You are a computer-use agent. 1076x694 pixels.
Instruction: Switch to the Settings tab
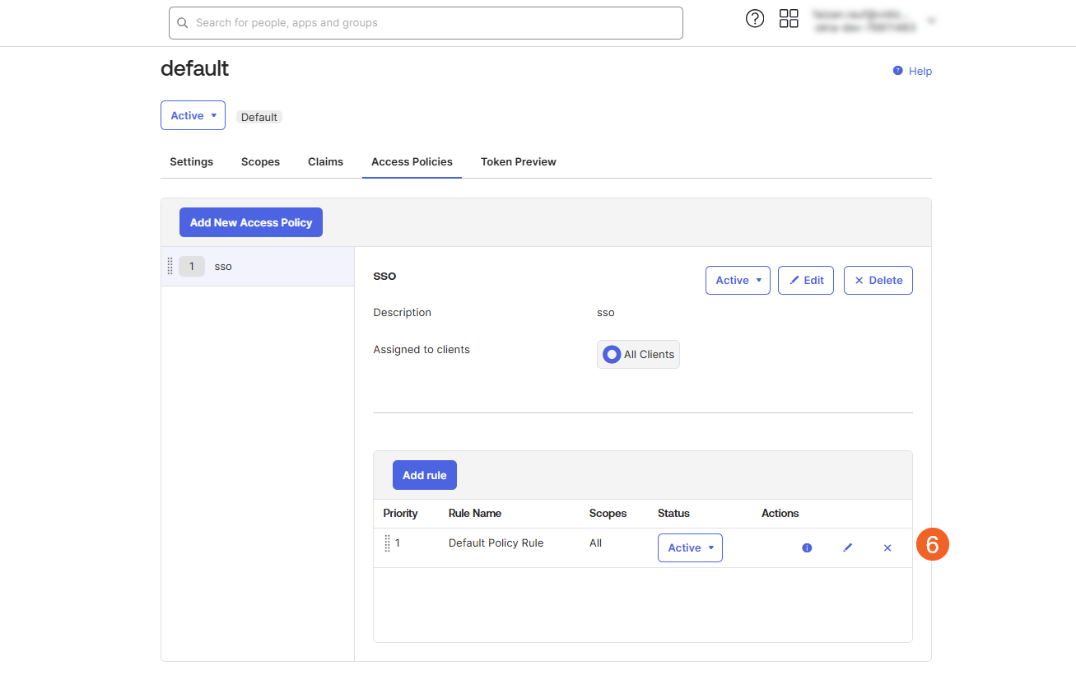click(191, 162)
